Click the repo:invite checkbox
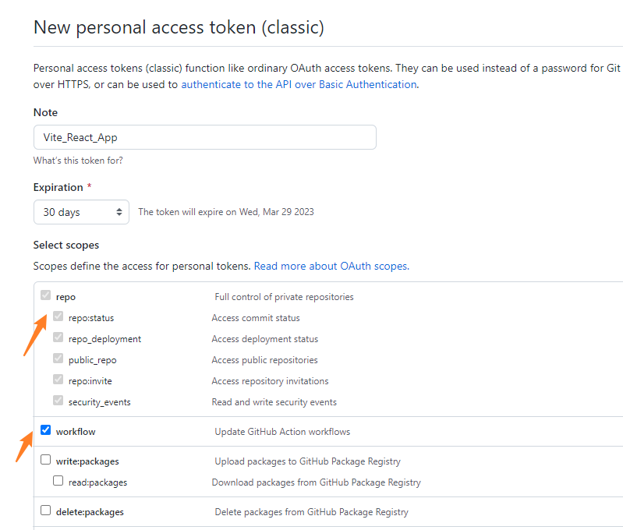The image size is (623, 530). (58, 380)
